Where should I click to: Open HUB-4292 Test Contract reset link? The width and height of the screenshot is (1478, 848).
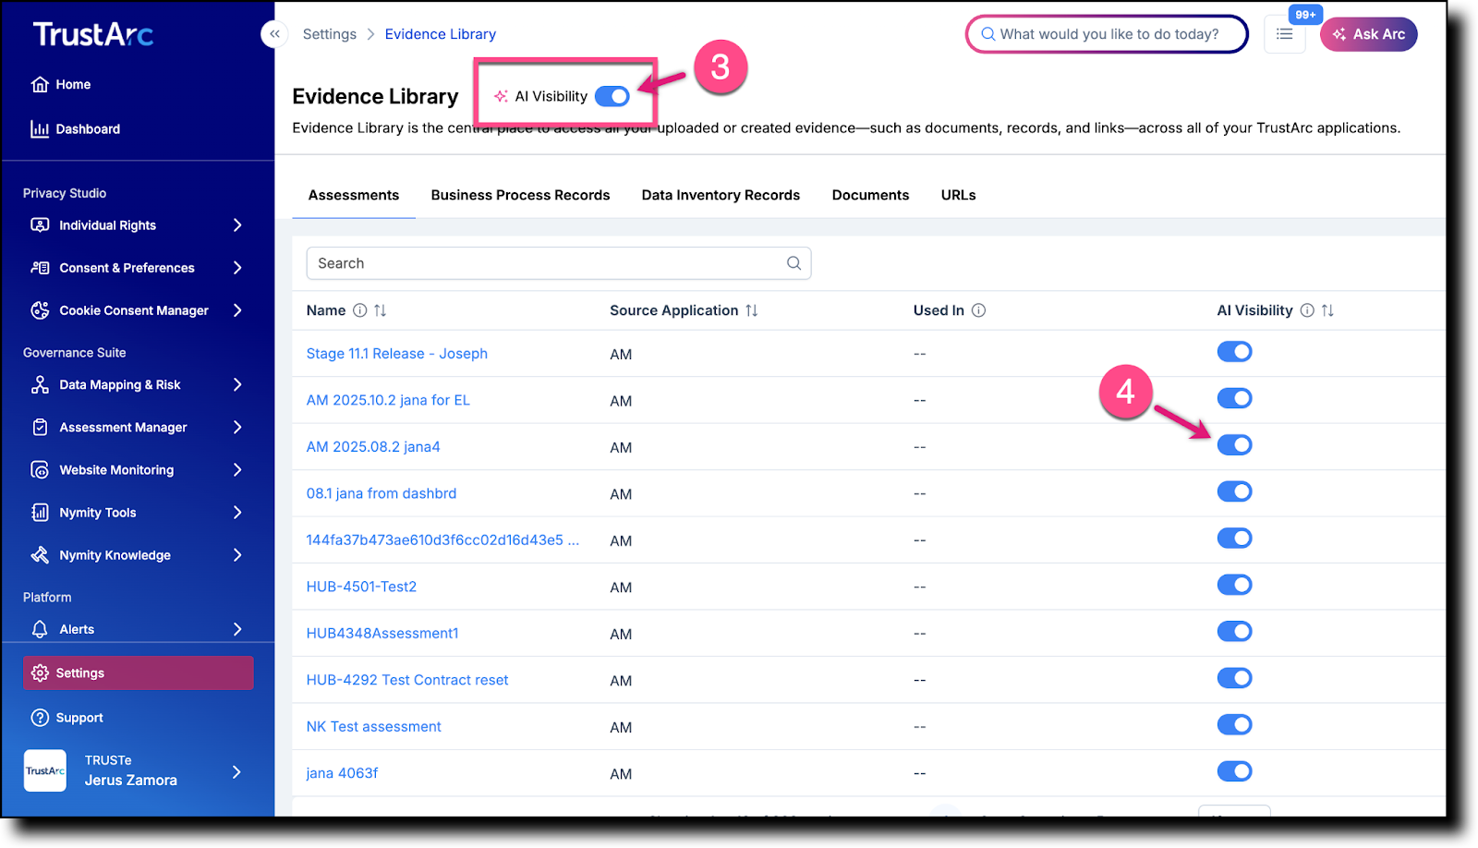pos(407,680)
